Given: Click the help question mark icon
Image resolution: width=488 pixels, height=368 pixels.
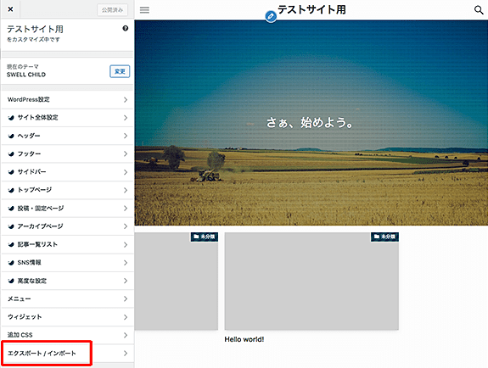Looking at the screenshot, I should click(x=125, y=28).
